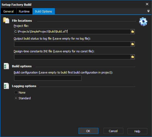
Task: Click the blue gear action icon
Action: pos(143,22)
